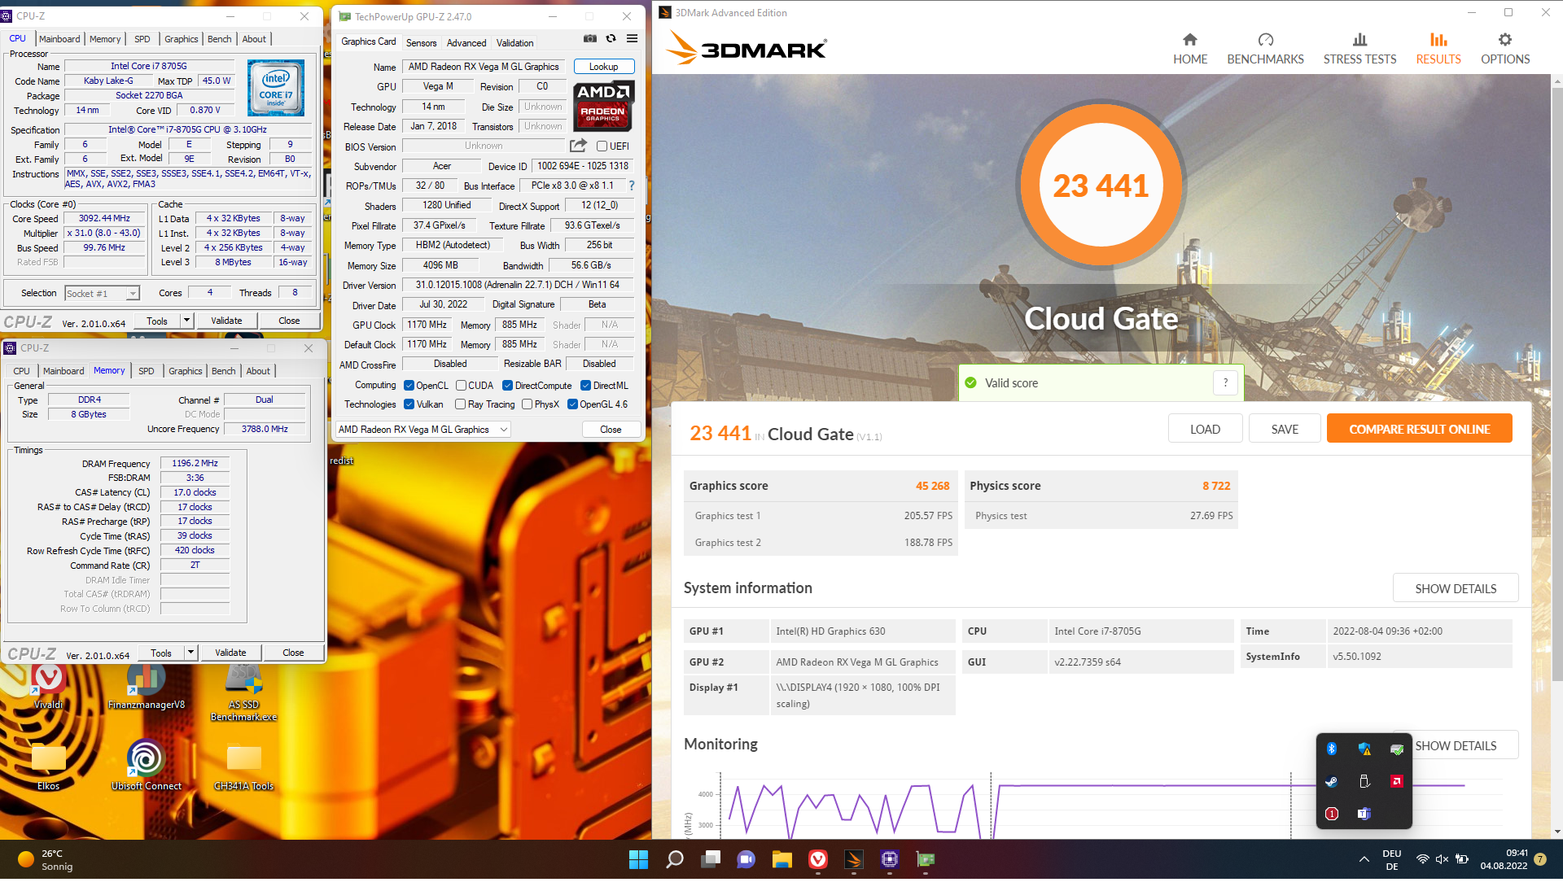Open Advanced tab in GPU-Z
Image resolution: width=1563 pixels, height=891 pixels.
click(466, 43)
